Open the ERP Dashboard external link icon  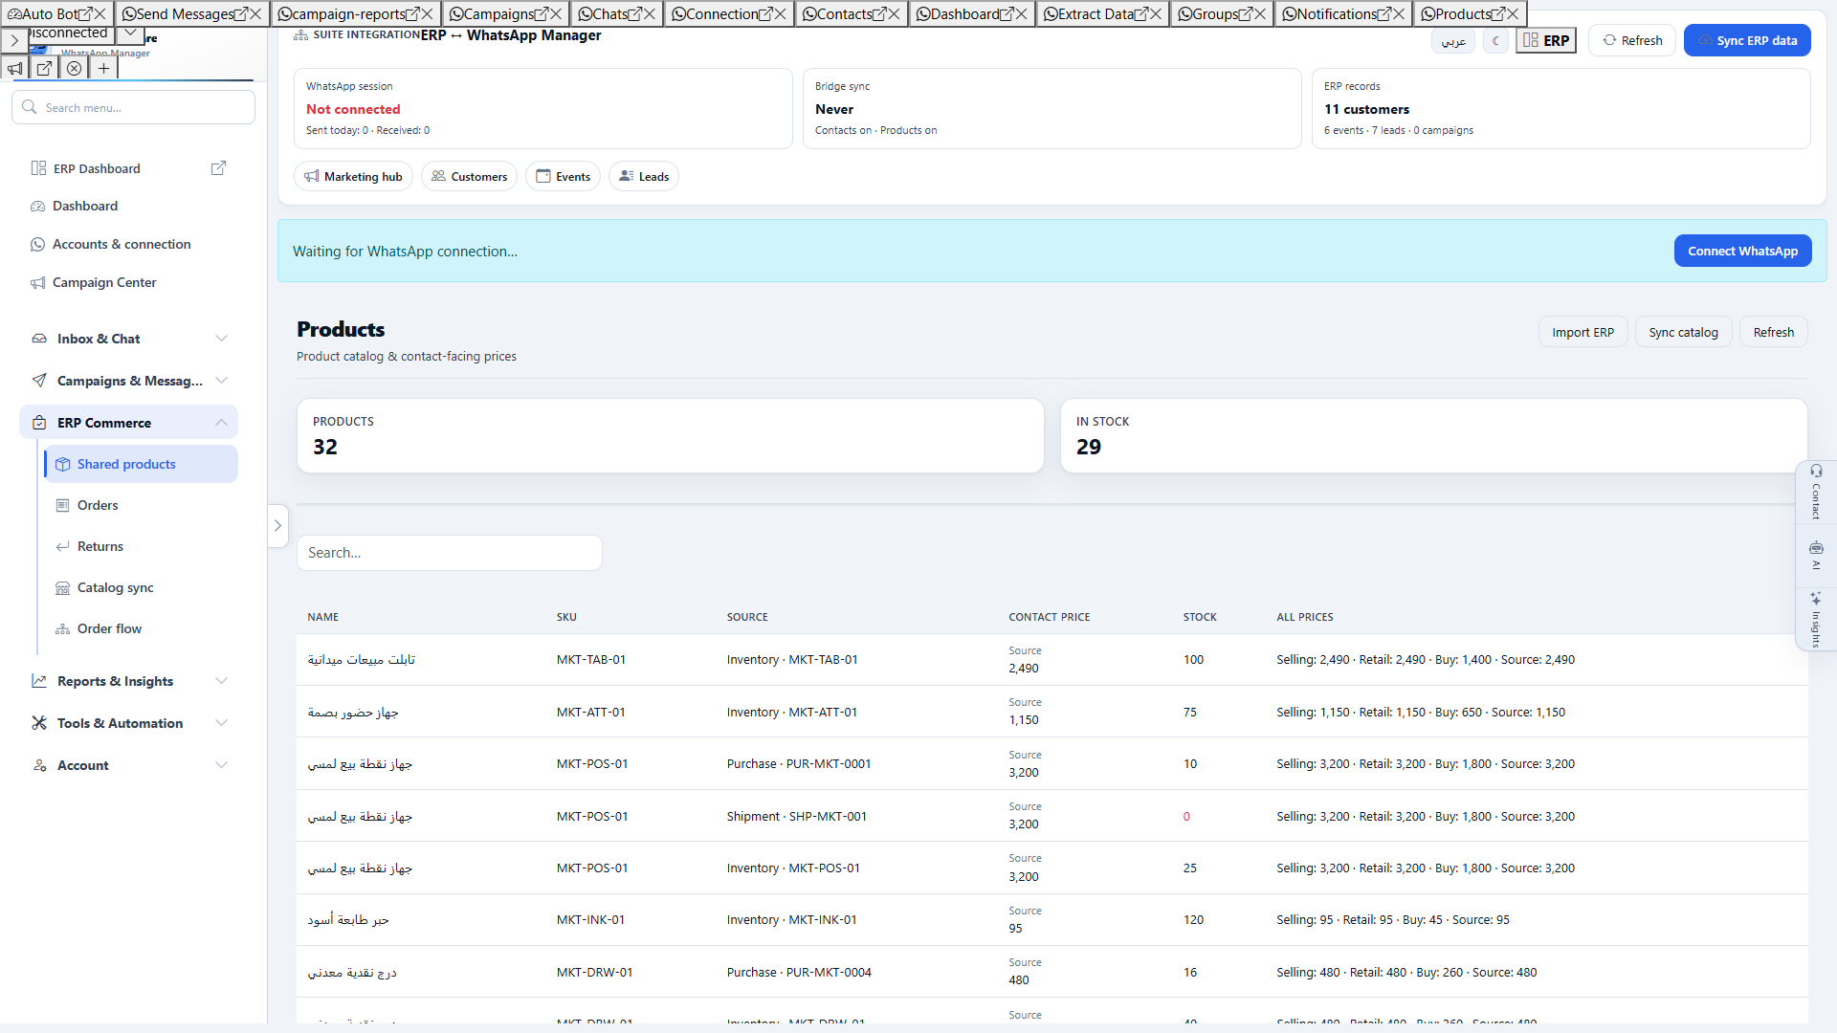click(218, 168)
